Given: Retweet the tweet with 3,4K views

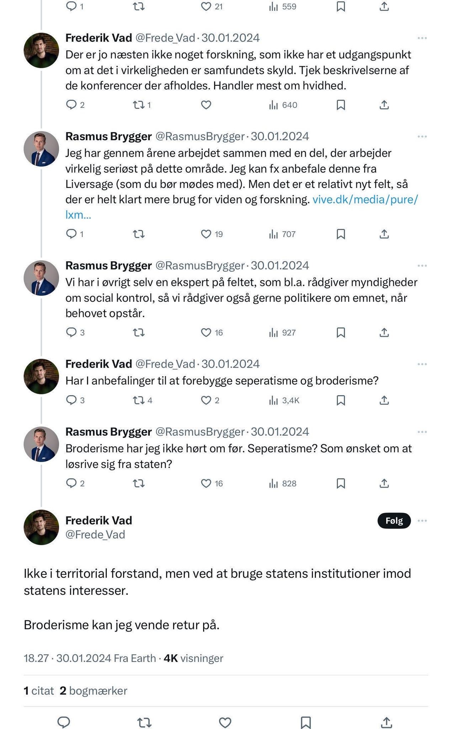Looking at the screenshot, I should pyautogui.click(x=139, y=400).
